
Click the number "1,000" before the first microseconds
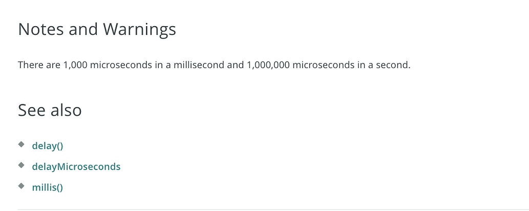click(x=75, y=66)
